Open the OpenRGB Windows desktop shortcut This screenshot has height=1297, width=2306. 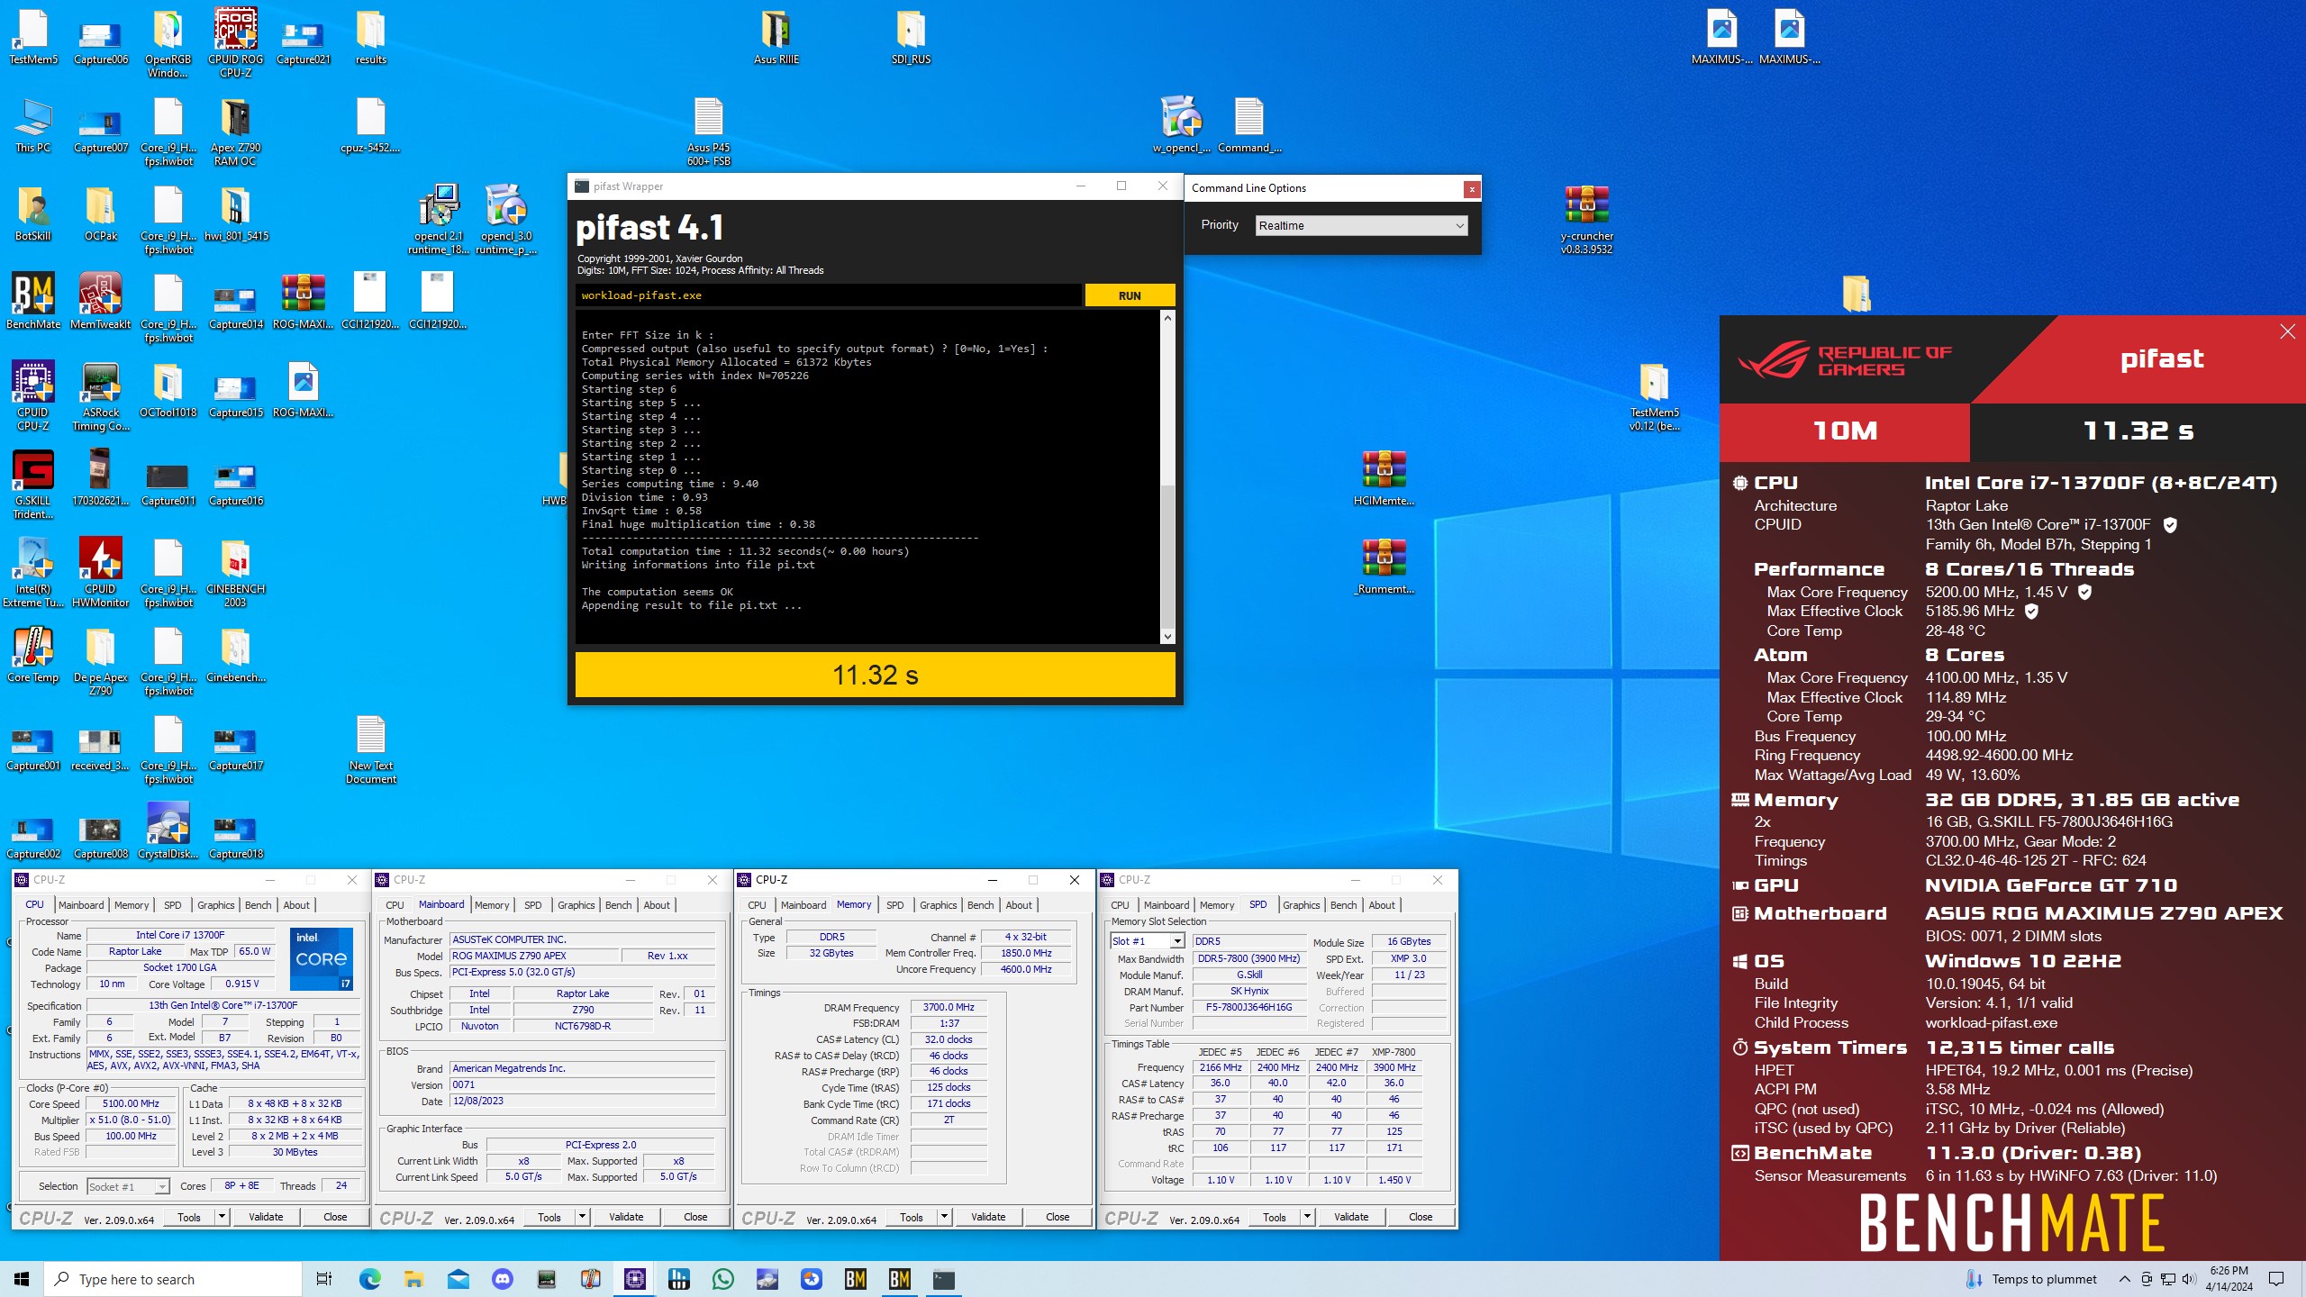(168, 41)
